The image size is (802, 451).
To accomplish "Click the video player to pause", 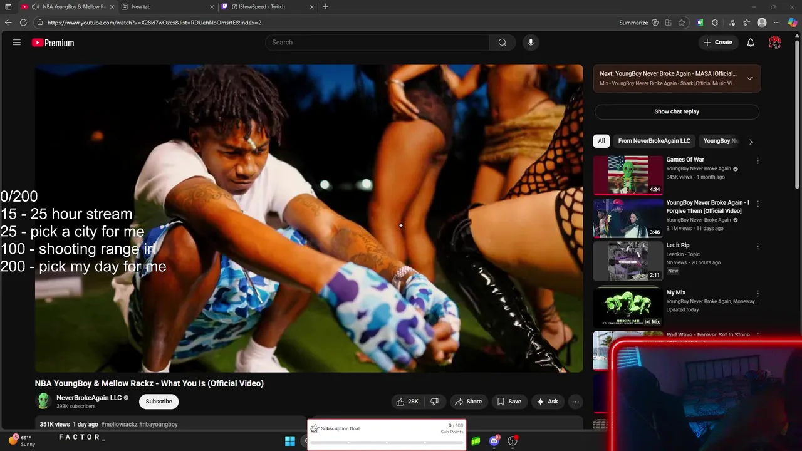I will point(309,218).
